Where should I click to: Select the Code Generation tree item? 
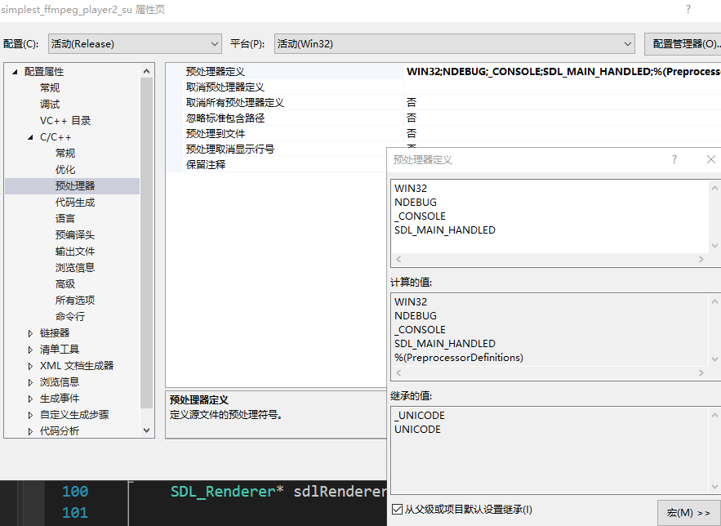pos(75,202)
